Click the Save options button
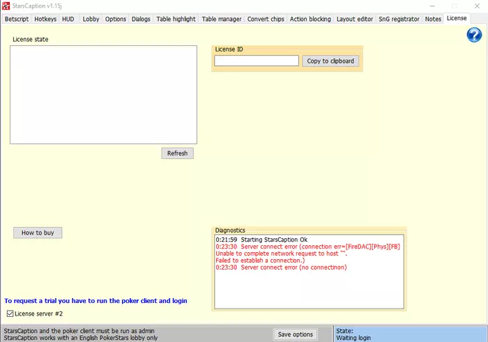Image resolution: width=488 pixels, height=342 pixels. [x=296, y=334]
